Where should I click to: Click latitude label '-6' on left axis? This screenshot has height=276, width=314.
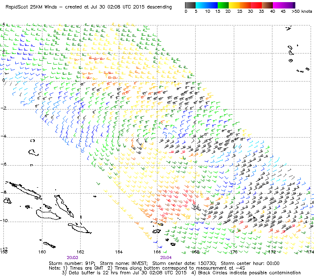[3, 164]
